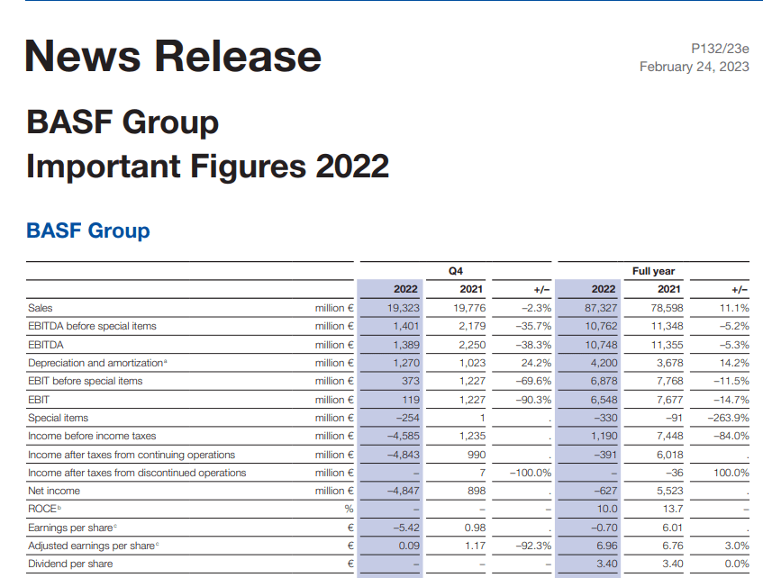Viewport: 763px width, 578px height.
Task: Click the Sales row label
Action: [41, 308]
